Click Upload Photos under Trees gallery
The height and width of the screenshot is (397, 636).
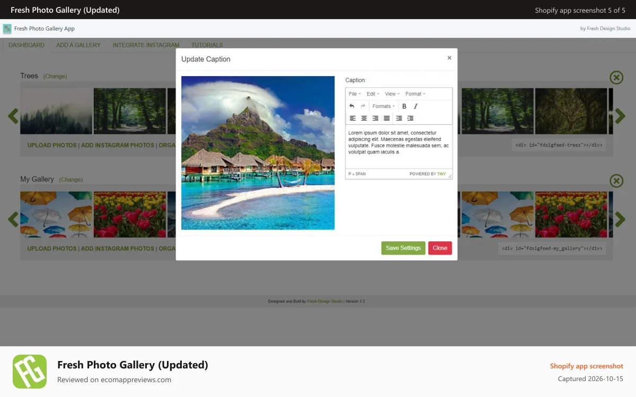coord(52,145)
